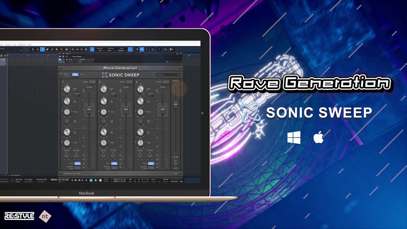Open the Studio One menu

(x=22, y=45)
